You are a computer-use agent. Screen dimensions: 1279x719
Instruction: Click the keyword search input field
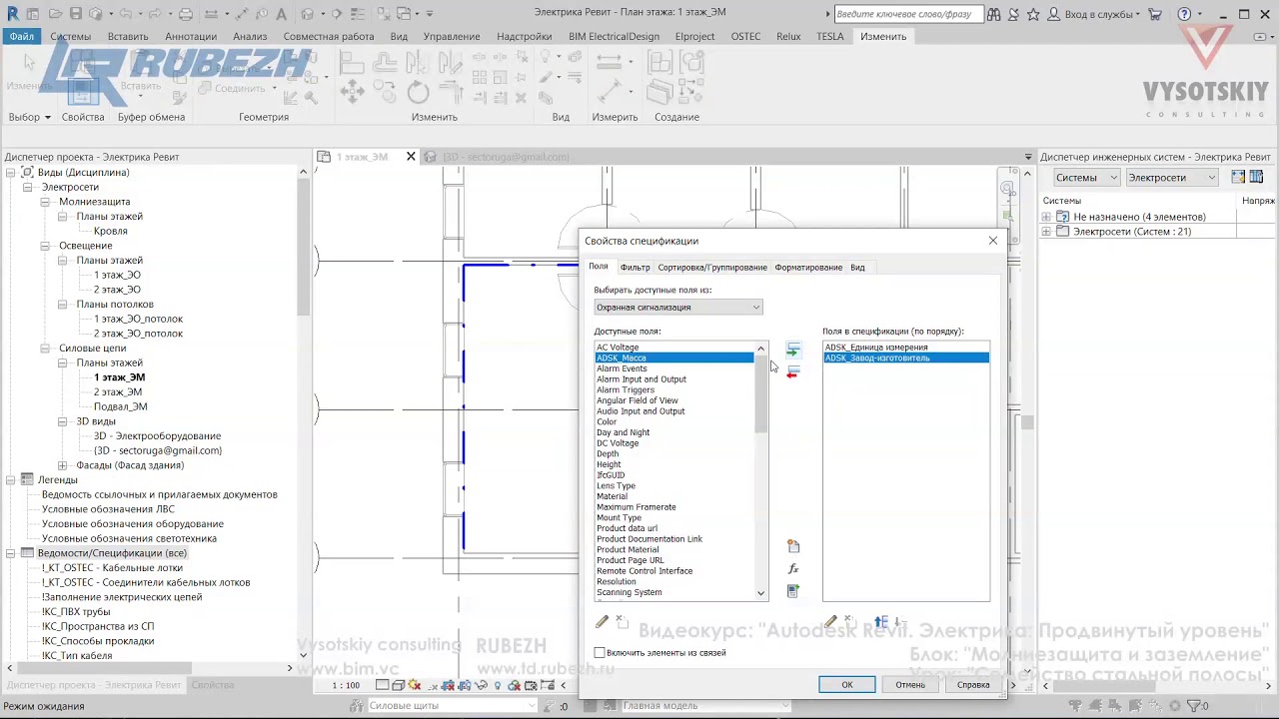point(907,14)
